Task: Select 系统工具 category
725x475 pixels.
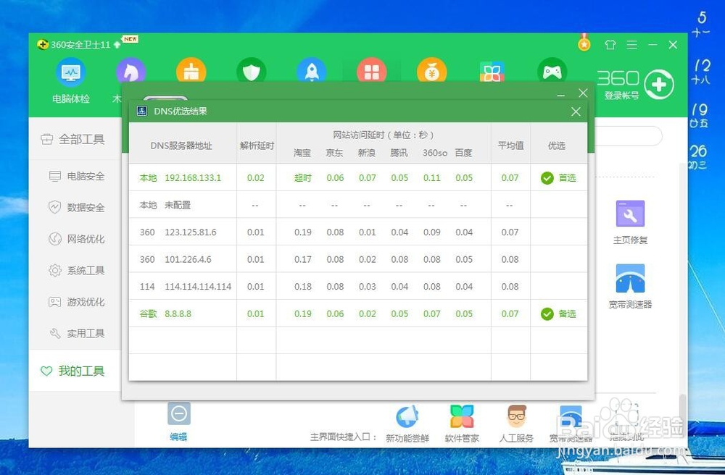Action: point(77,270)
